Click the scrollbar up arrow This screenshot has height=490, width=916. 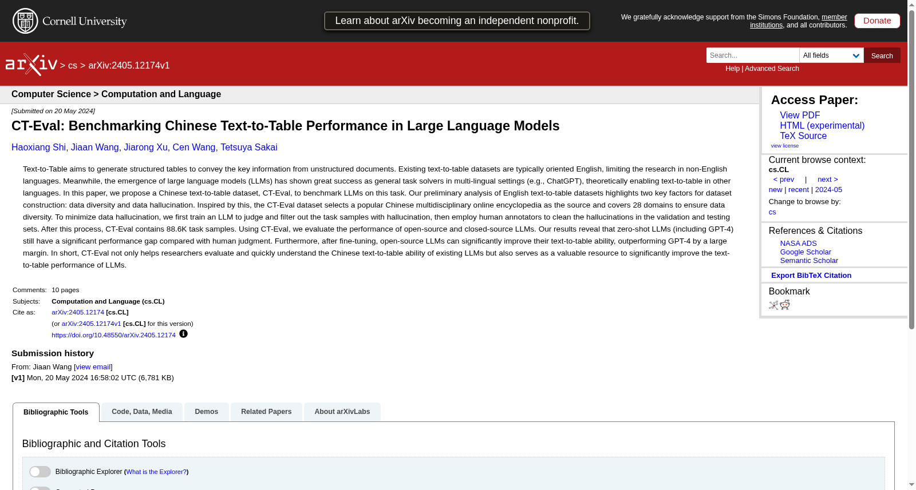[x=911, y=5]
